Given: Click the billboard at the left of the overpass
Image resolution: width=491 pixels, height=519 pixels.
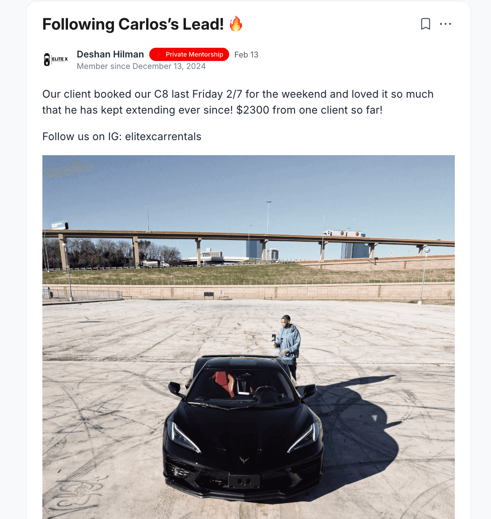Looking at the screenshot, I should 60,225.
